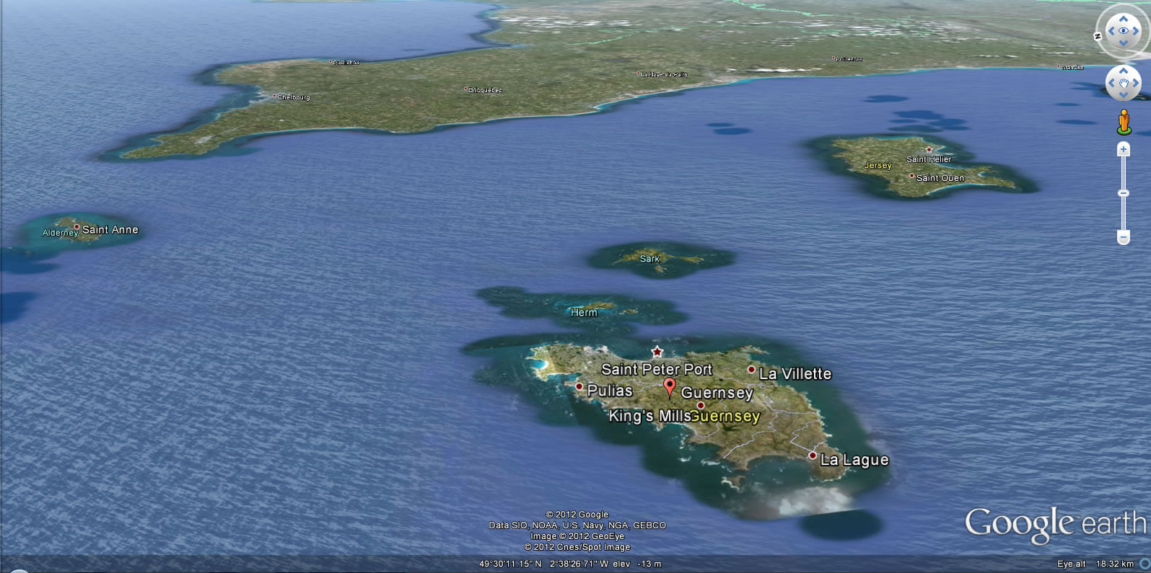The width and height of the screenshot is (1151, 573).
Task: Rotate view right using the look joystick
Action: 1136,30
